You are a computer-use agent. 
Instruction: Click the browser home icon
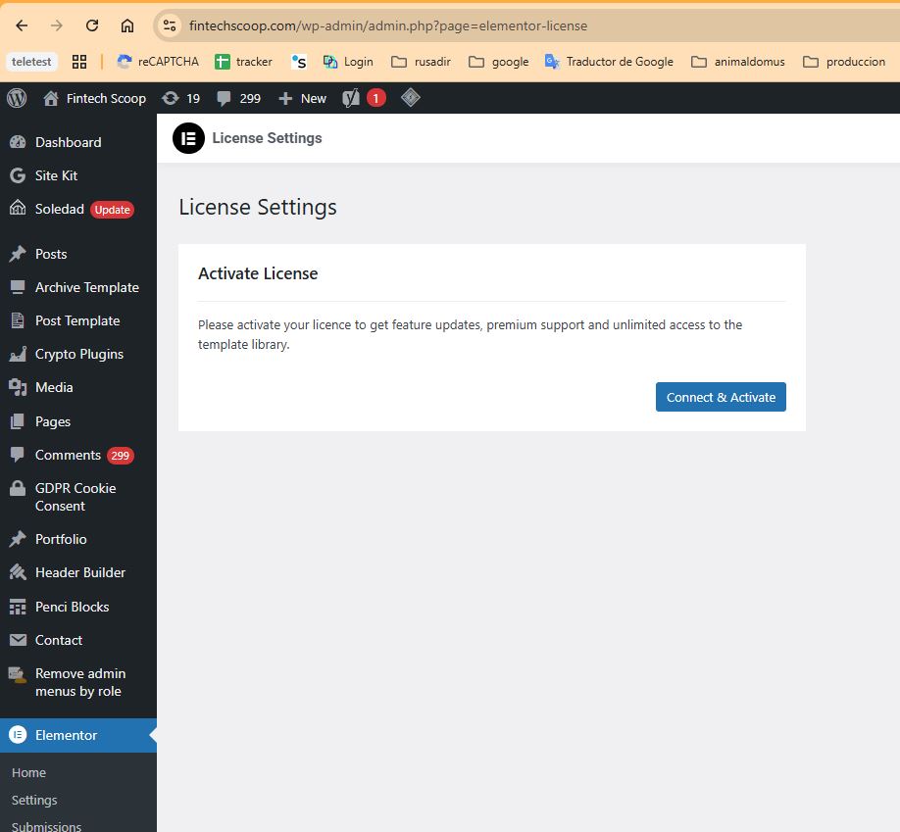click(127, 25)
